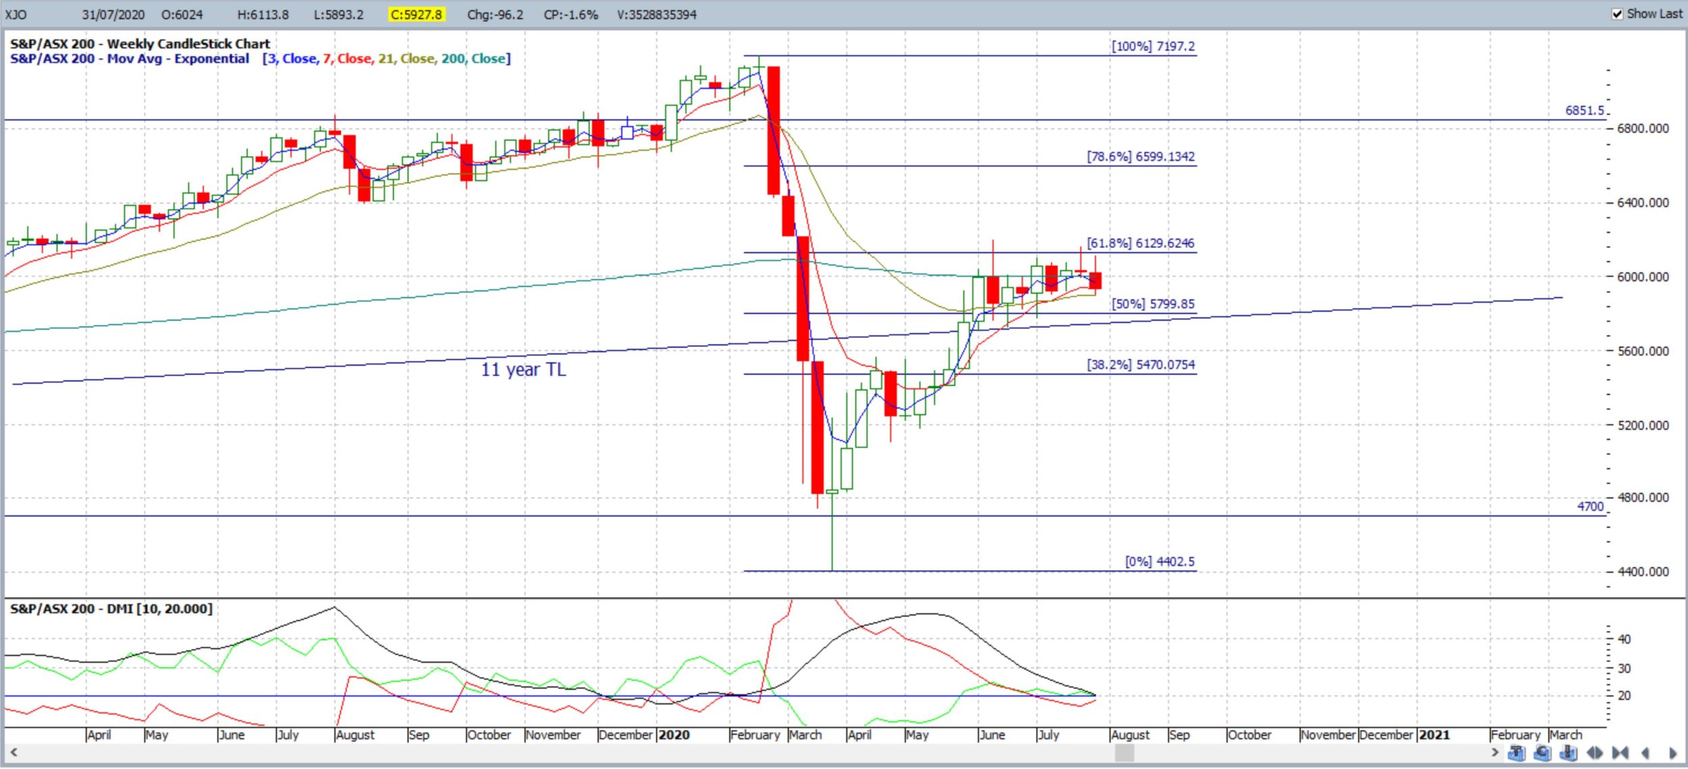Click the volume V:3528835394 value

(656, 14)
